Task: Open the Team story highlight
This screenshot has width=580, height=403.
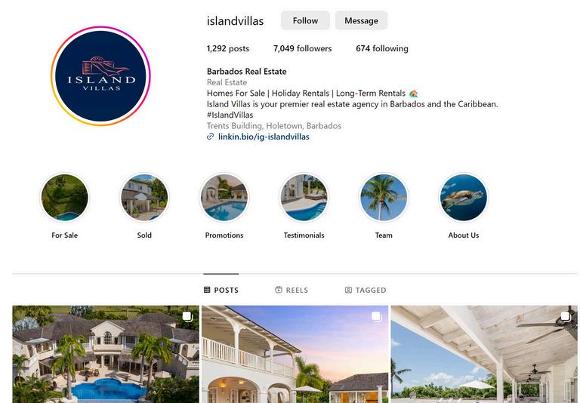Action: point(384,198)
